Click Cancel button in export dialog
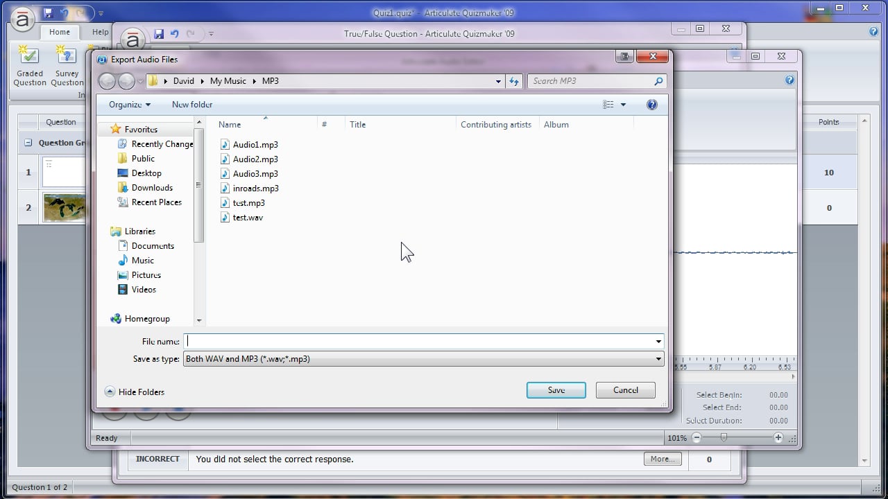The image size is (888, 499). [x=626, y=390]
